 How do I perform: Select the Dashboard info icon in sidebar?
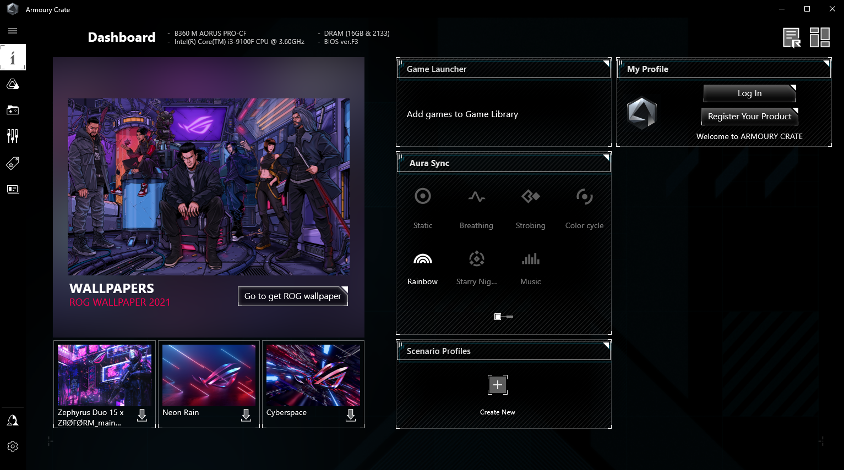point(13,57)
